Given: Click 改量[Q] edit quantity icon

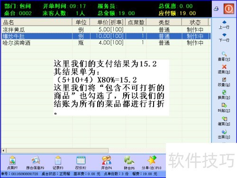Looking at the screenshot, I should 224,82.
